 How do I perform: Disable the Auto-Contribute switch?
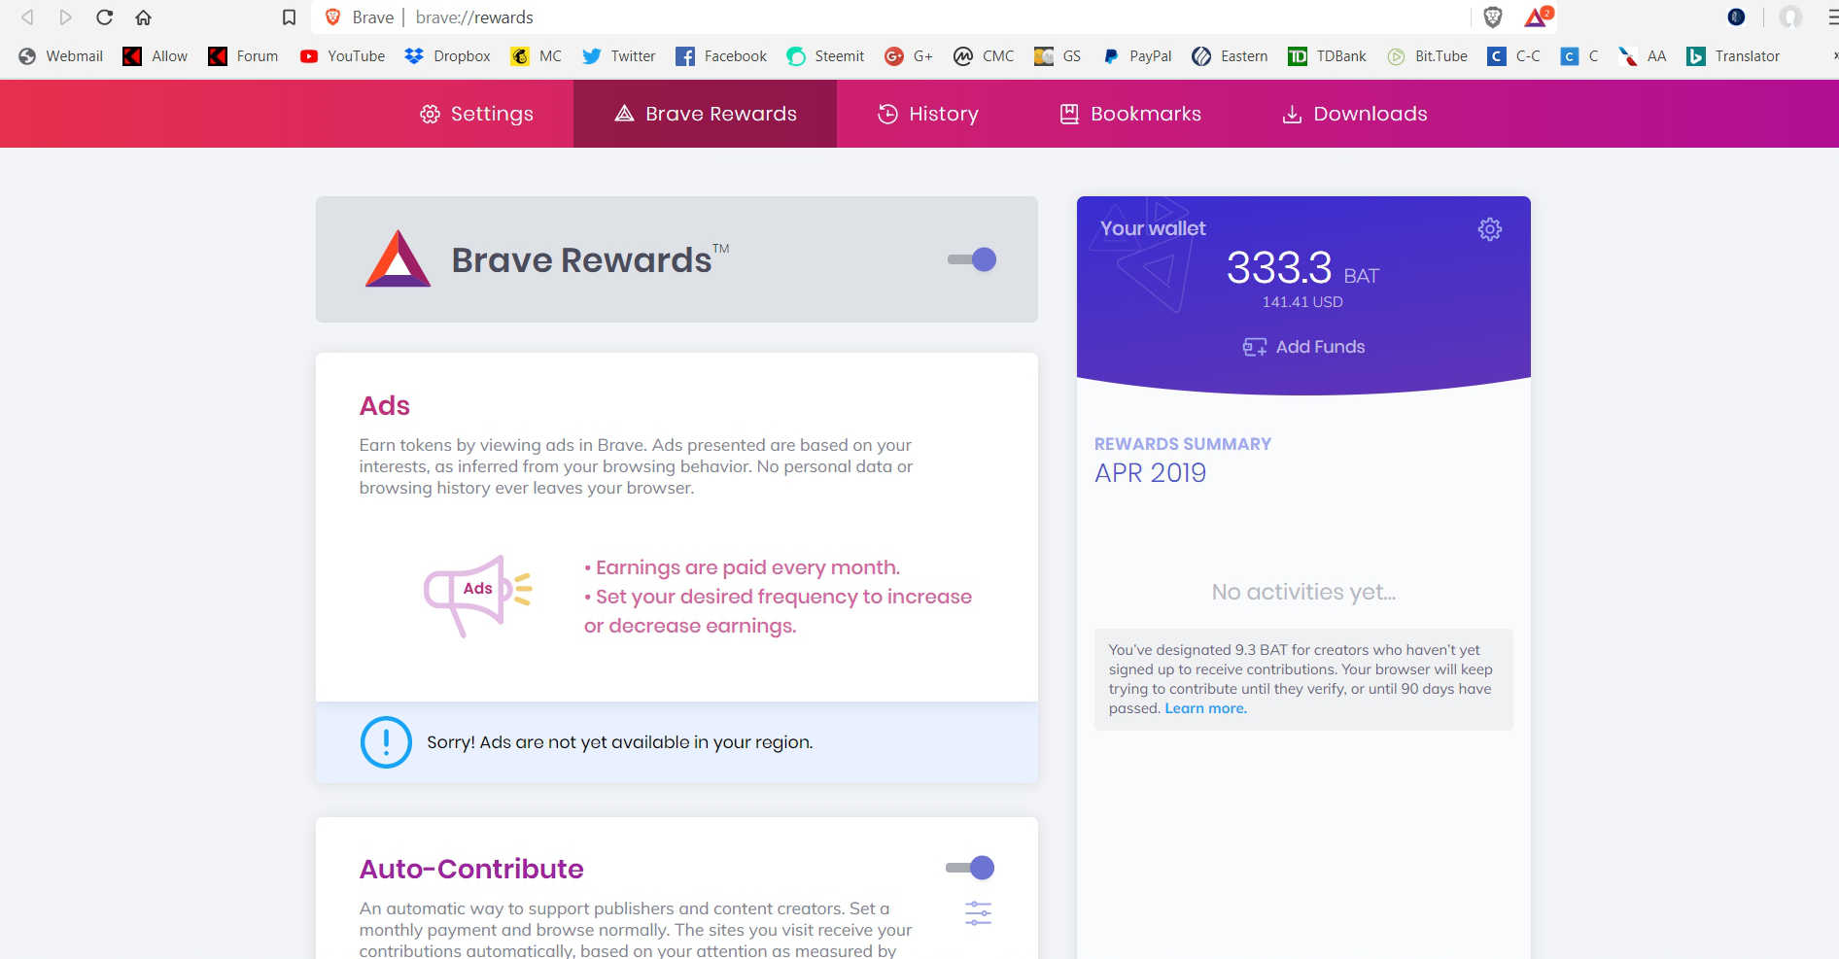[x=970, y=868]
